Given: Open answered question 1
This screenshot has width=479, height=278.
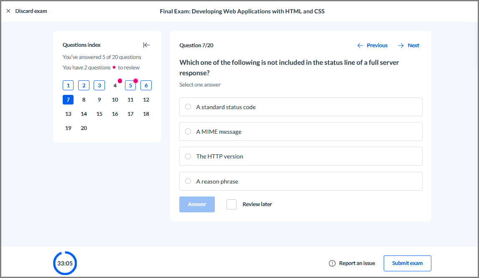Looking at the screenshot, I should click(68, 85).
